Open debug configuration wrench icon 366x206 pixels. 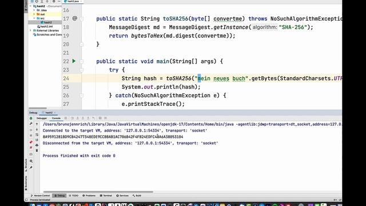tap(31, 124)
